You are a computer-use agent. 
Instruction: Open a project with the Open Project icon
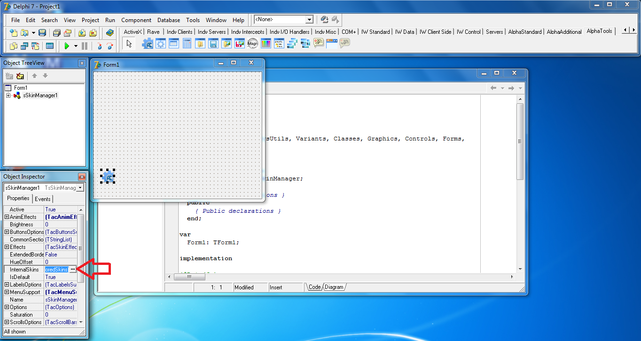click(x=67, y=32)
